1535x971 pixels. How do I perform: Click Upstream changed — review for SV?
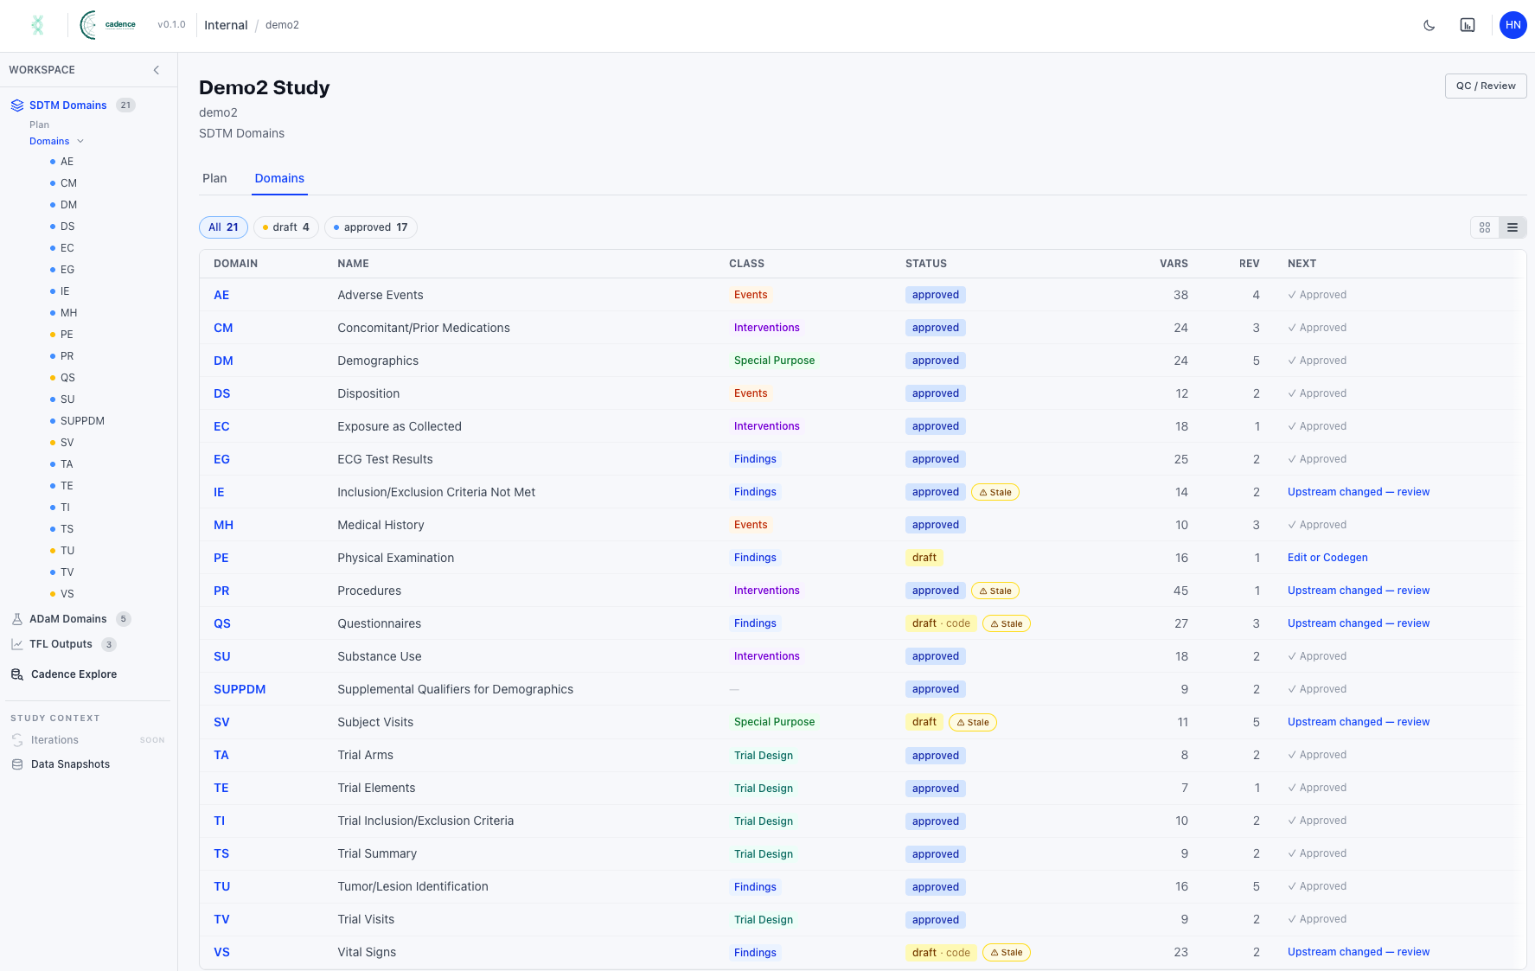(x=1358, y=722)
